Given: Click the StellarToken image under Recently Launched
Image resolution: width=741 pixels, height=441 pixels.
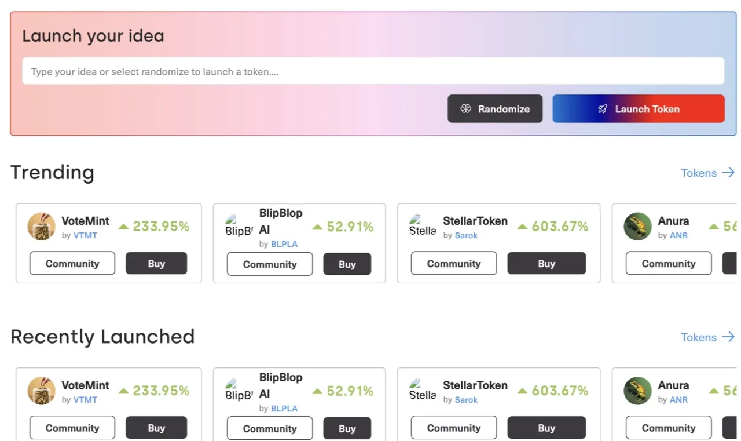Looking at the screenshot, I should coord(423,390).
